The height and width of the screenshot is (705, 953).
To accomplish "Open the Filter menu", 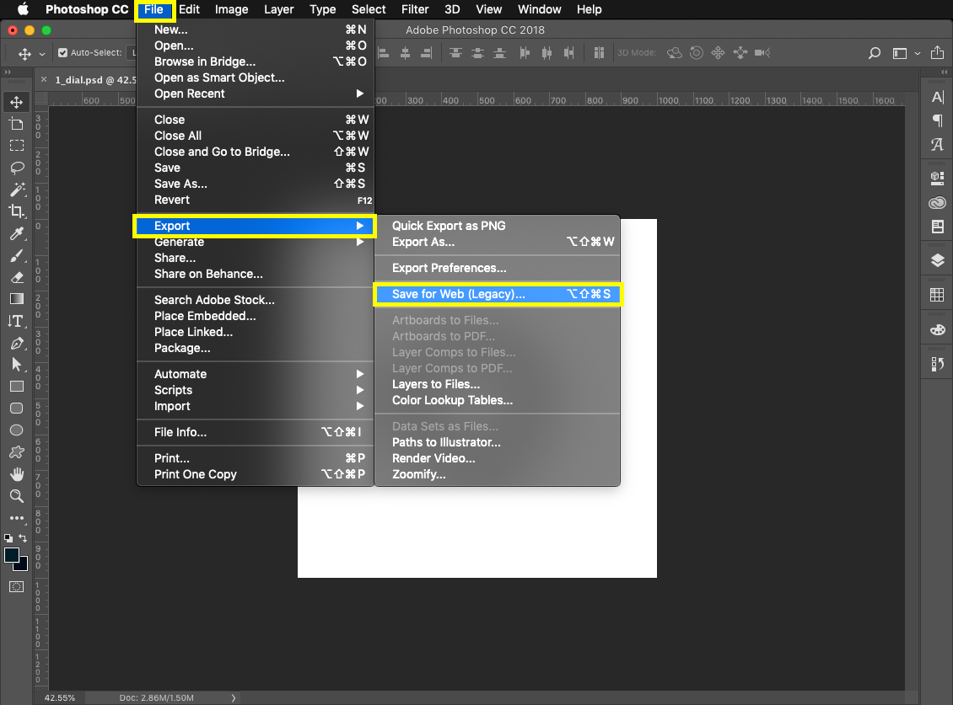I will pyautogui.click(x=415, y=10).
